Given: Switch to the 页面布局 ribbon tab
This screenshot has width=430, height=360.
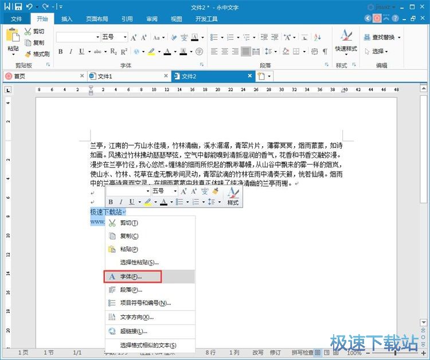Looking at the screenshot, I should click(97, 19).
